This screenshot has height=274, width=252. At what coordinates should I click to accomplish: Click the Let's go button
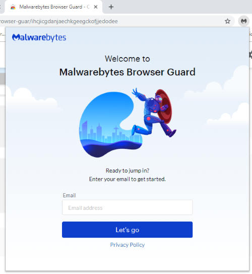[x=127, y=230]
